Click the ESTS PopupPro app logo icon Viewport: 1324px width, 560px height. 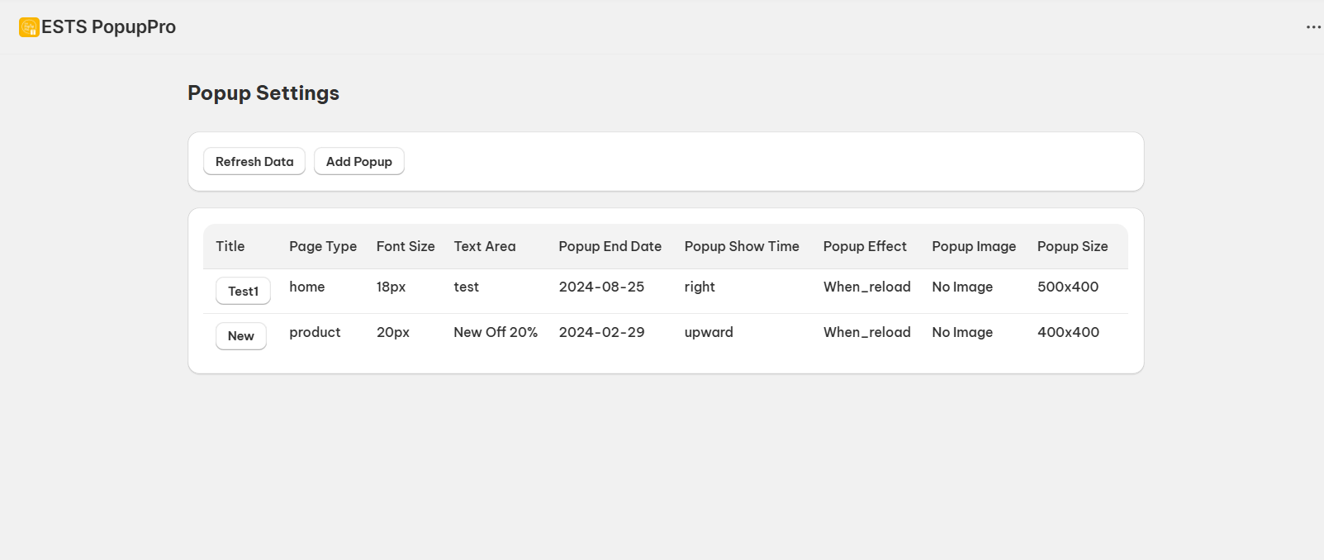(29, 27)
